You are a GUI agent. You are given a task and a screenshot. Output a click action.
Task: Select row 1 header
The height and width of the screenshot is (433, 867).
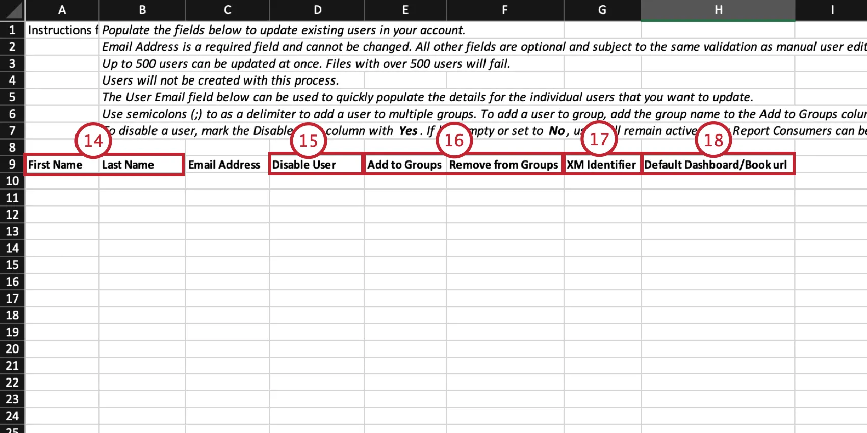tap(12, 30)
